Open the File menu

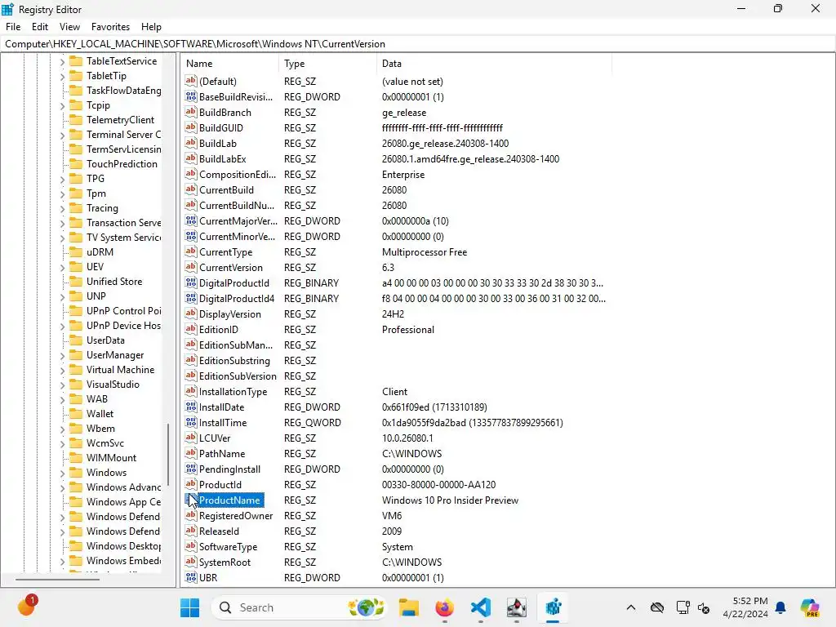pyautogui.click(x=13, y=27)
